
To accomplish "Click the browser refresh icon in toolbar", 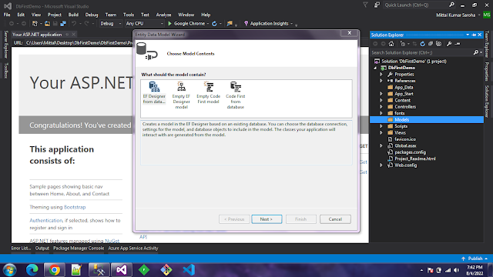I will pyautogui.click(x=214, y=24).
